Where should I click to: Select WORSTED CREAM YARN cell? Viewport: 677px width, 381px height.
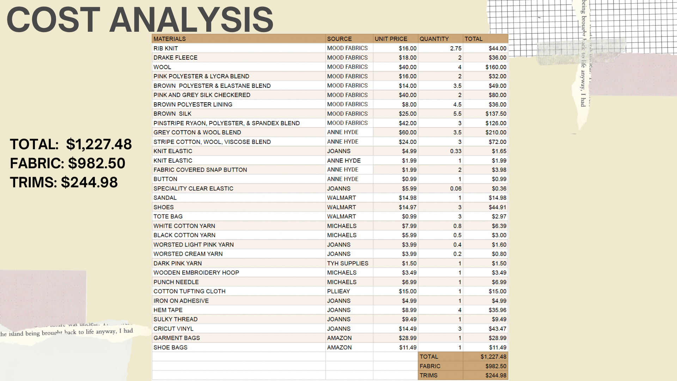(239, 254)
